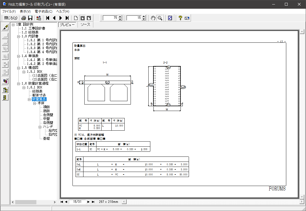This screenshot has height=211, width=306.
Task: Jump to the first page with the toolbar arrow
Action: (x=48, y=18)
